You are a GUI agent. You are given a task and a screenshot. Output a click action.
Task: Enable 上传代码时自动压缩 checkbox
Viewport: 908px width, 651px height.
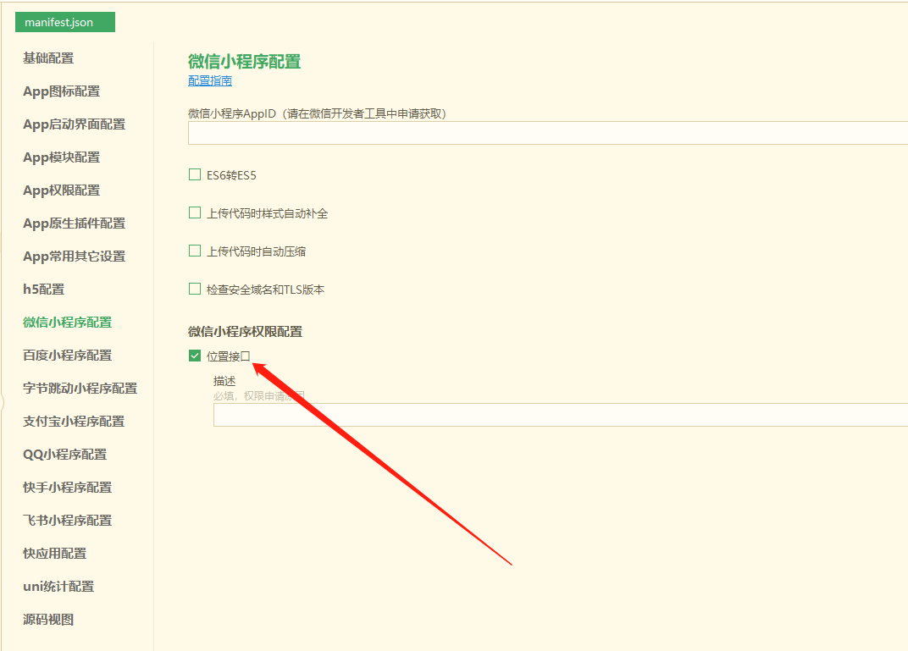195,251
